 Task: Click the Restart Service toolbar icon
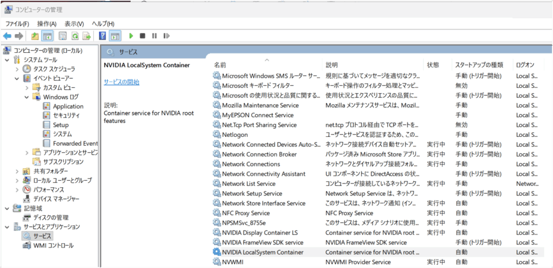(x=166, y=36)
